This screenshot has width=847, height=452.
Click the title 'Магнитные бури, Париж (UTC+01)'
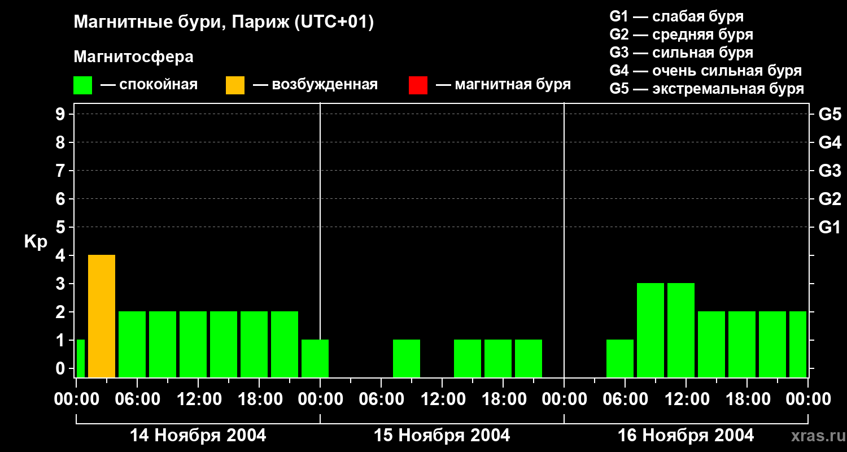coord(224,23)
